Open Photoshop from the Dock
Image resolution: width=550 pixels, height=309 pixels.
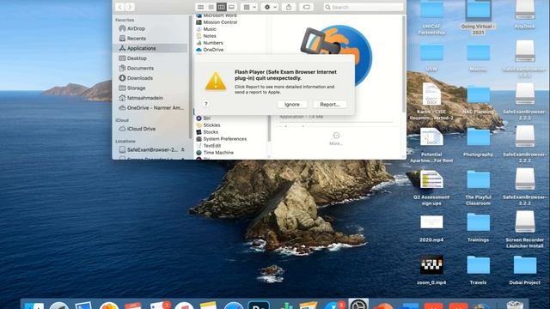(x=259, y=306)
